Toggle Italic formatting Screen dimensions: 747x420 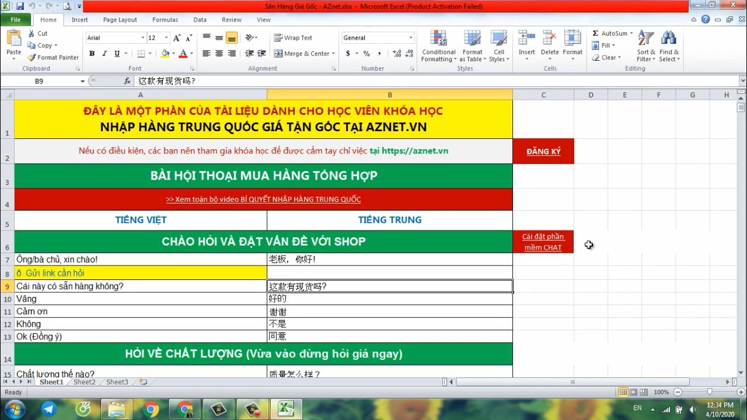104,54
